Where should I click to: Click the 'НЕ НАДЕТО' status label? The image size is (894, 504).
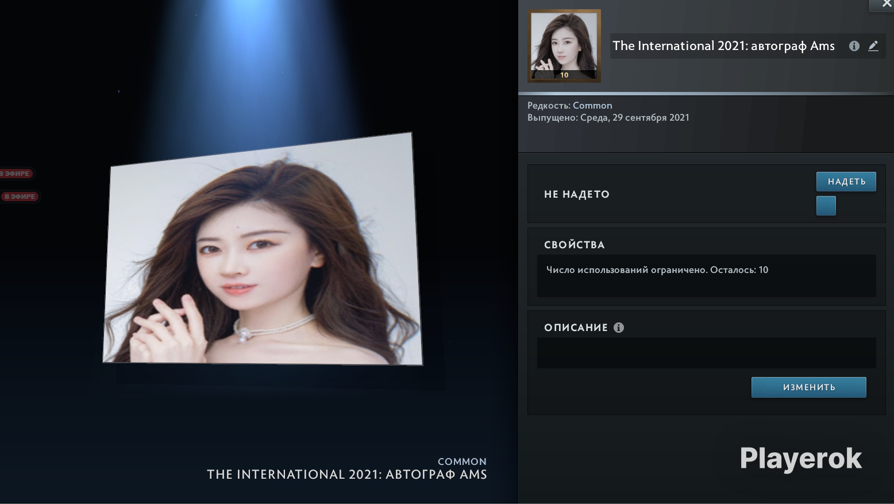pyautogui.click(x=577, y=194)
